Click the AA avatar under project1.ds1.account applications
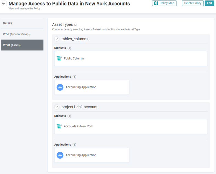The width and height of the screenshot is (216, 174). [60, 155]
